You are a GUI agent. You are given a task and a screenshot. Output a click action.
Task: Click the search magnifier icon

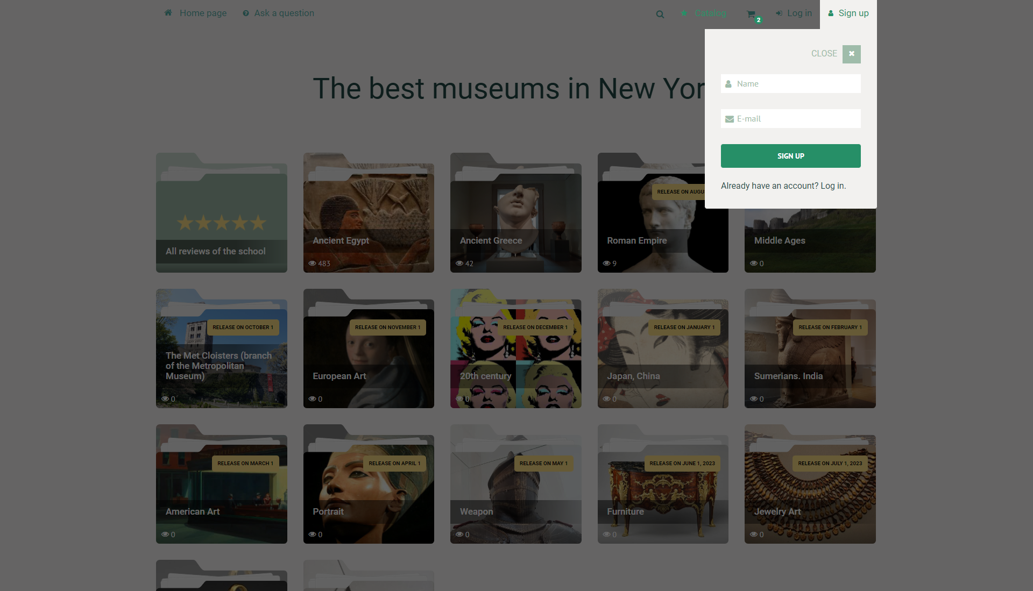tap(660, 14)
